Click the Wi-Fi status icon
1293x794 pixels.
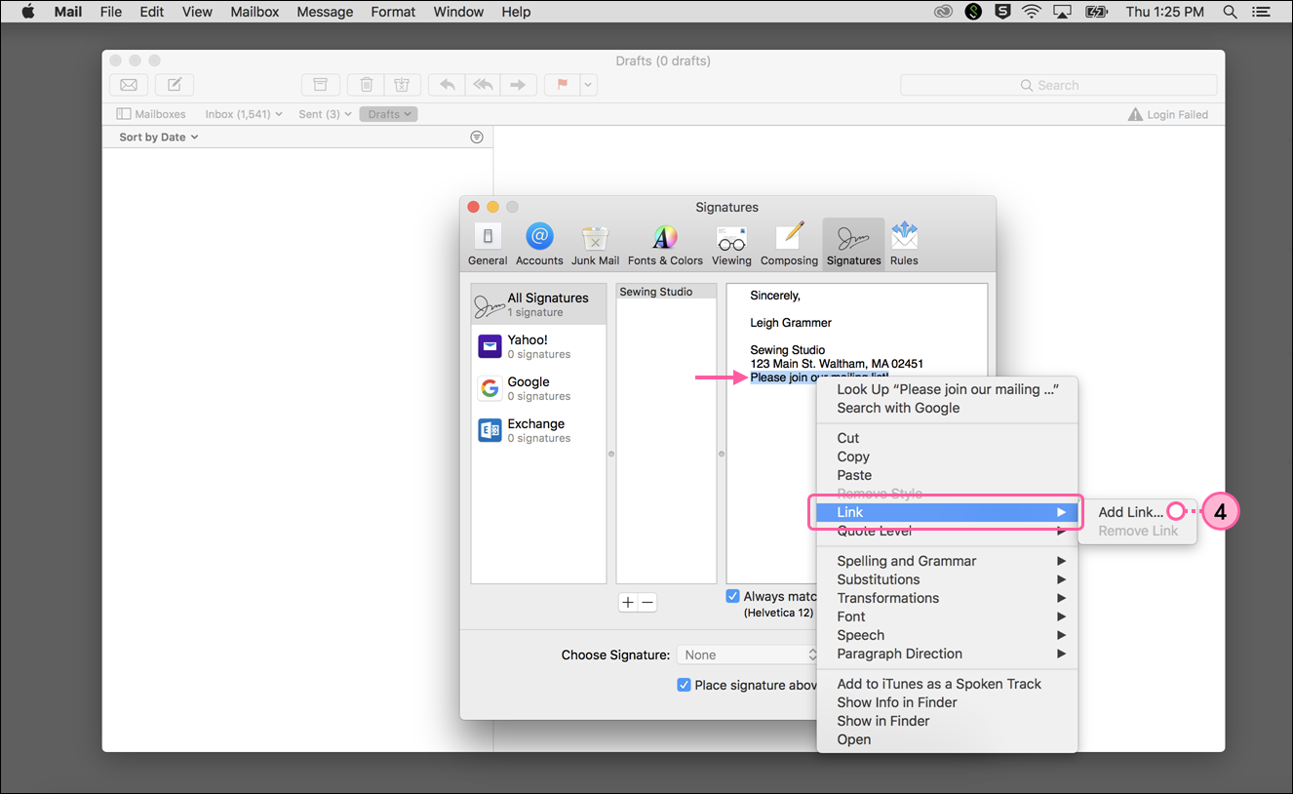1032,12
